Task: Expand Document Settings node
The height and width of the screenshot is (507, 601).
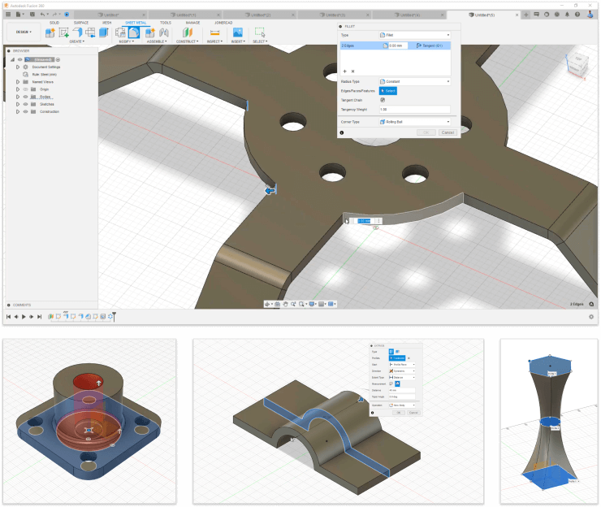Action: tap(18, 67)
